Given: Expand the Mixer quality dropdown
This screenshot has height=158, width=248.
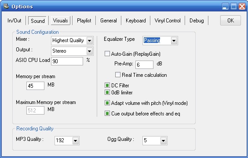Looking at the screenshot, I should pyautogui.click(x=90, y=40).
